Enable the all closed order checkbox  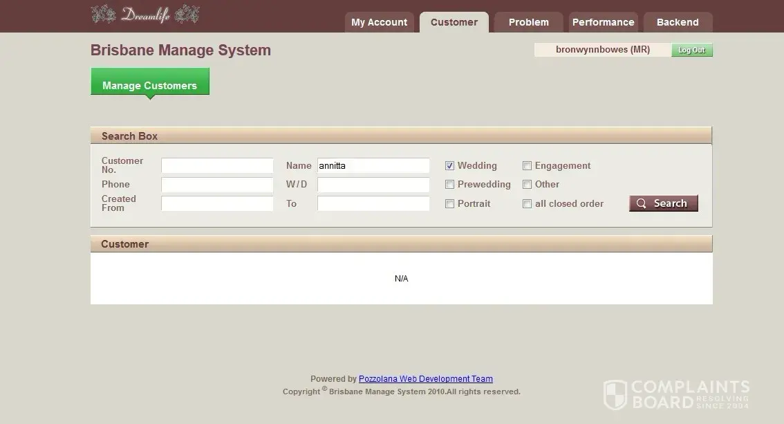click(x=527, y=204)
